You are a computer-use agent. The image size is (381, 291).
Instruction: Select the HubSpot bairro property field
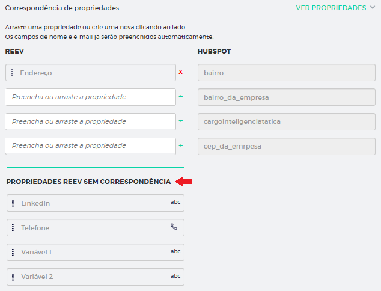pyautogui.click(x=286, y=73)
